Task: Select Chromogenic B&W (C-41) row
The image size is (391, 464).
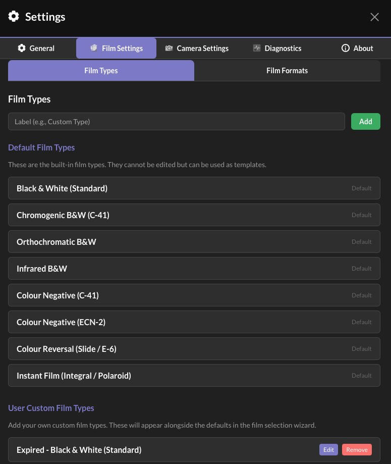Action: [x=194, y=215]
